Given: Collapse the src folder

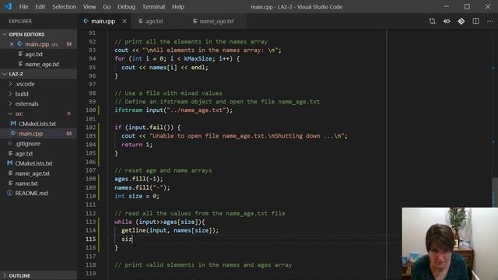Looking at the screenshot, I should tap(38, 114).
